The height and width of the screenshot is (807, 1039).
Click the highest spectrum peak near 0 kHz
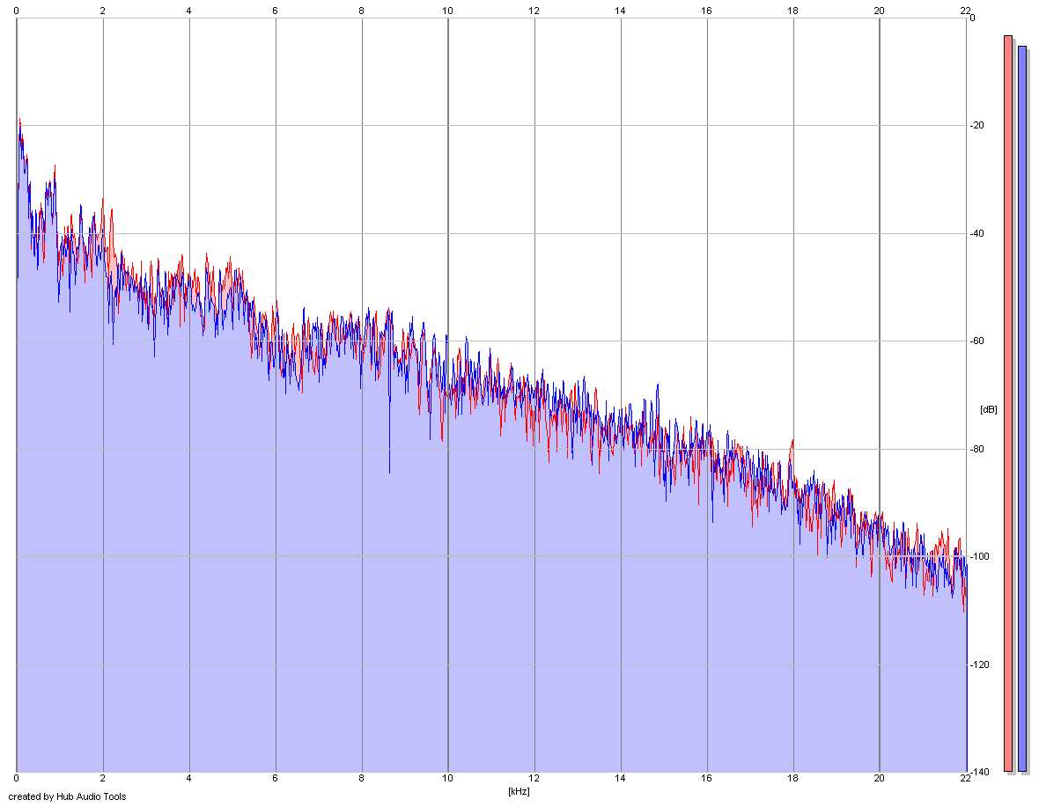(x=20, y=121)
